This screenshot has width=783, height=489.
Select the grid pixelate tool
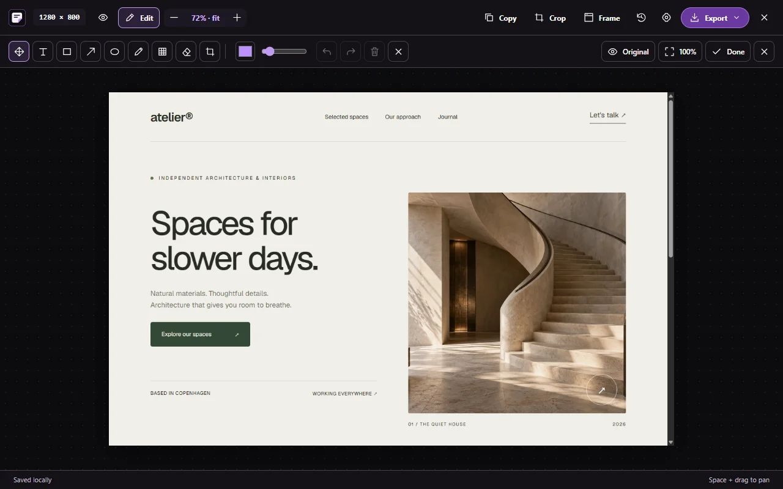(x=162, y=51)
